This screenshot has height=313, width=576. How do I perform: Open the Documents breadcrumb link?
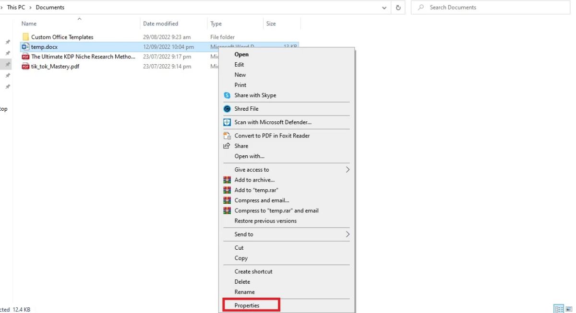click(50, 7)
